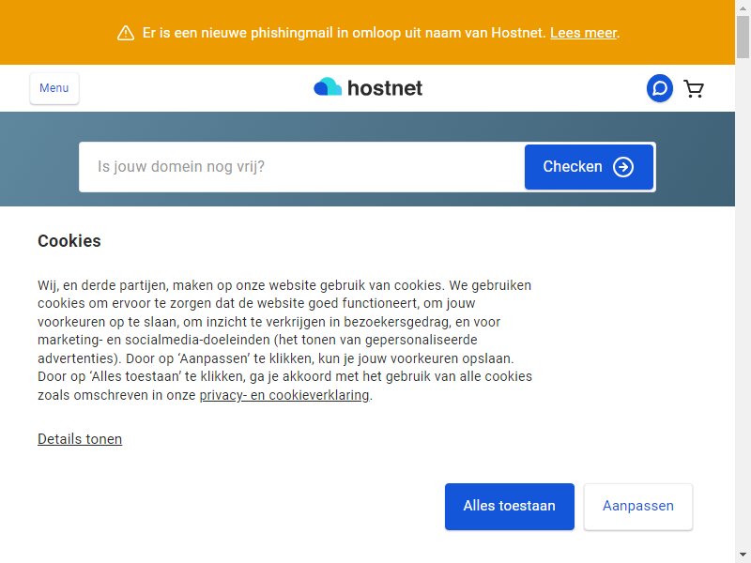Accept all cookies with Alles toestaan
Viewport: 751px width, 563px height.
coord(509,506)
